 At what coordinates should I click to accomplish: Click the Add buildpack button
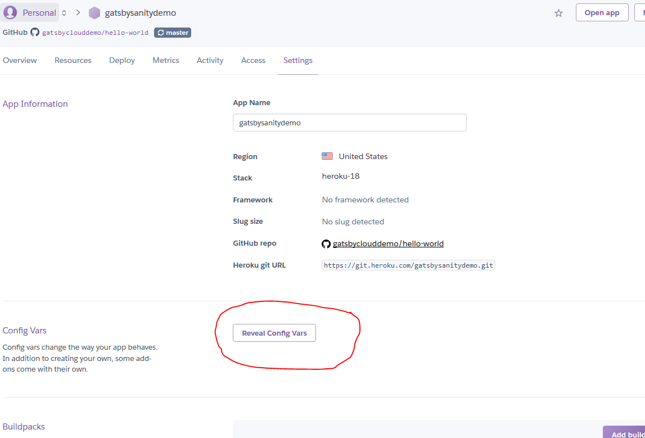coord(624,432)
